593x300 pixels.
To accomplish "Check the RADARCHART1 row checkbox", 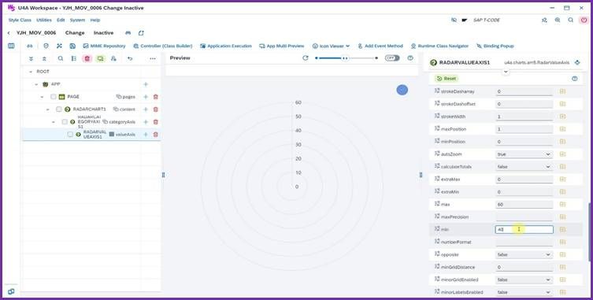I will click(x=58, y=109).
